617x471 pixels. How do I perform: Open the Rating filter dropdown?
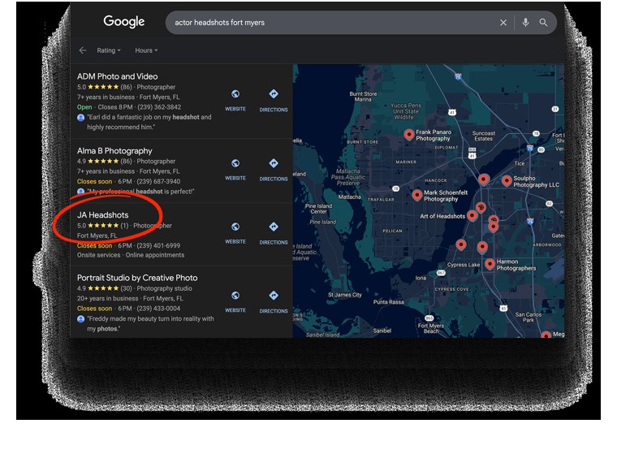click(x=109, y=50)
